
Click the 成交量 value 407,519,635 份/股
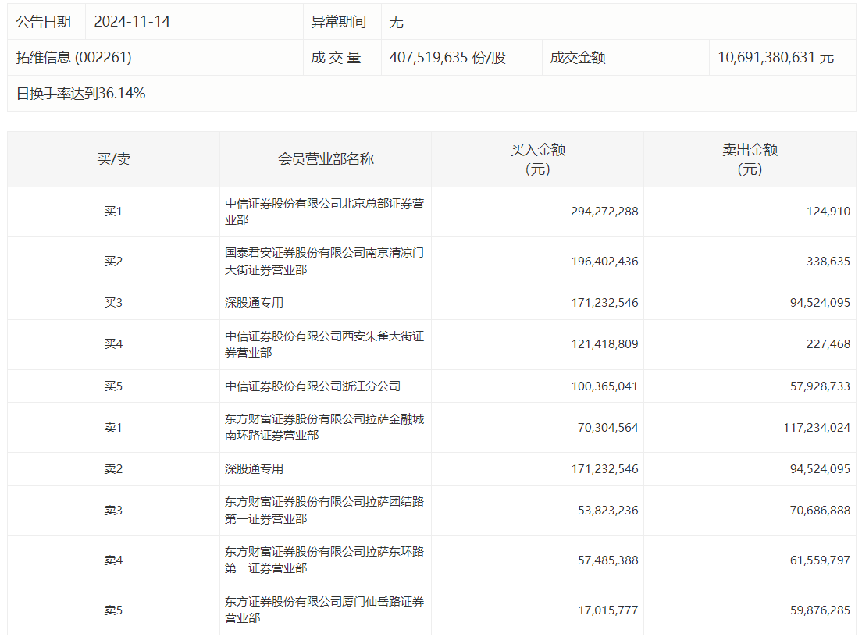point(447,57)
